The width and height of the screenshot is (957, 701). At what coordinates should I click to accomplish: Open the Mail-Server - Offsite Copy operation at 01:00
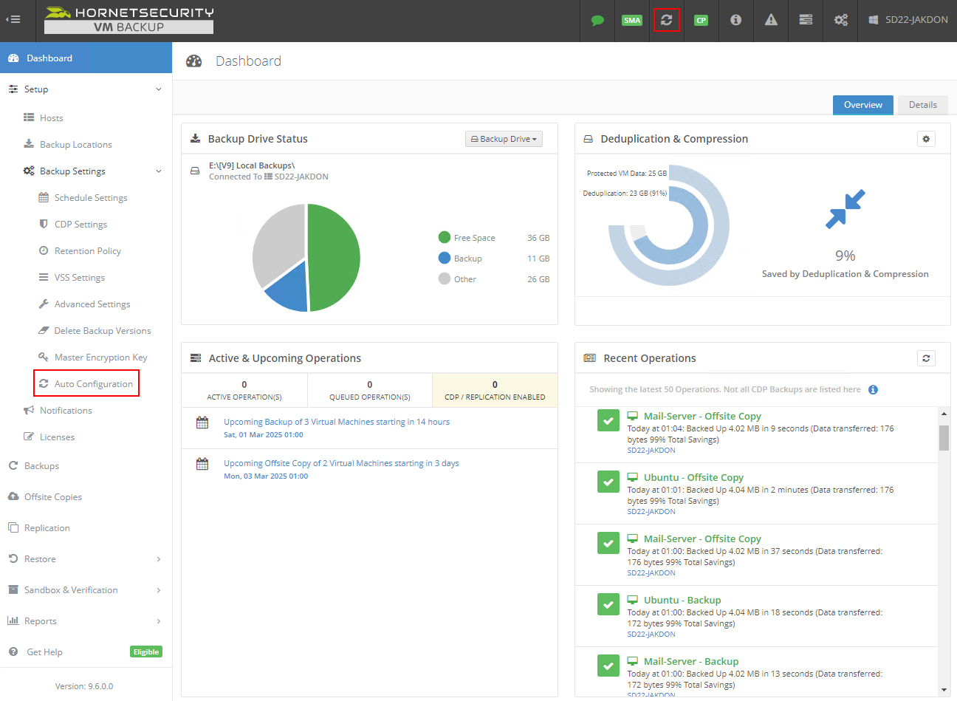(702, 538)
